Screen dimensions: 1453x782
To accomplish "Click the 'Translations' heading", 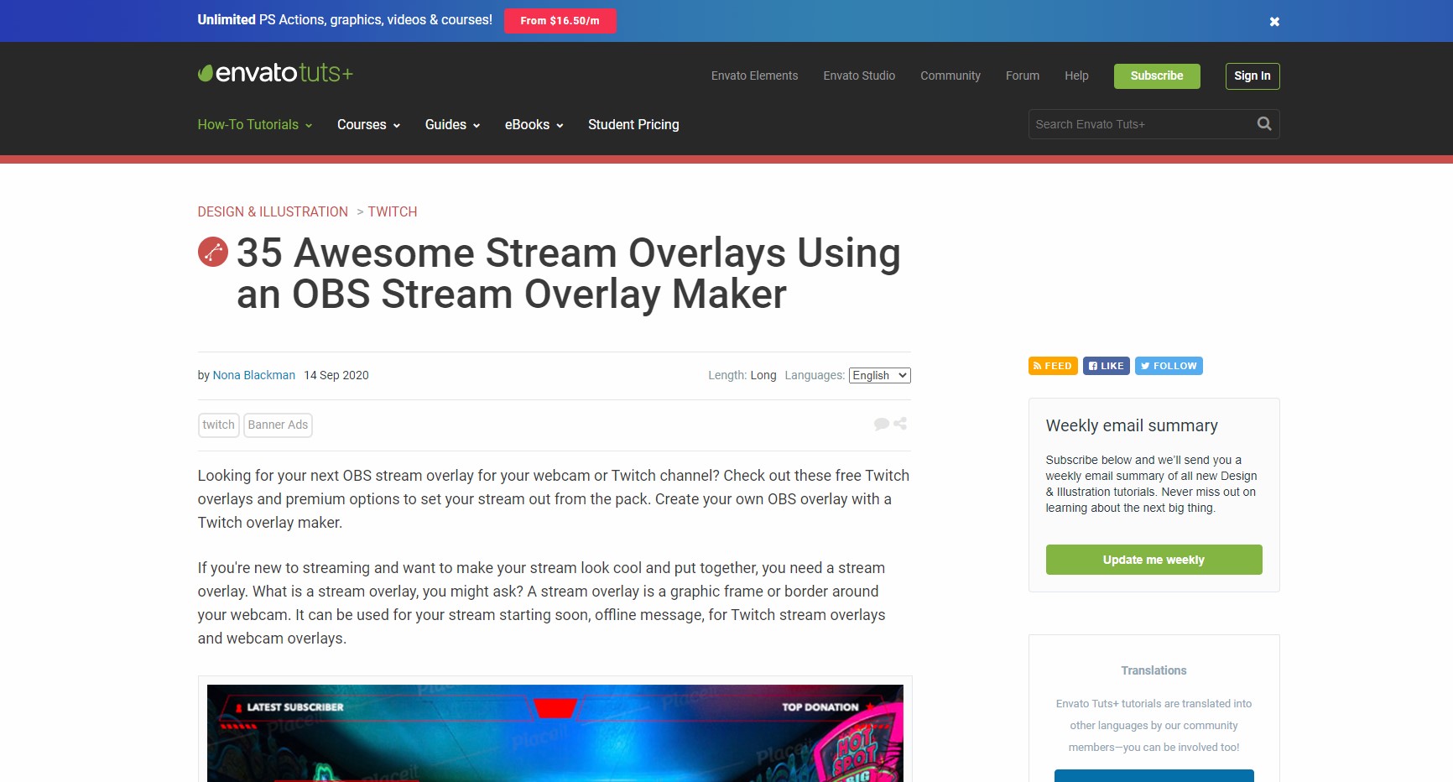I will click(x=1154, y=670).
